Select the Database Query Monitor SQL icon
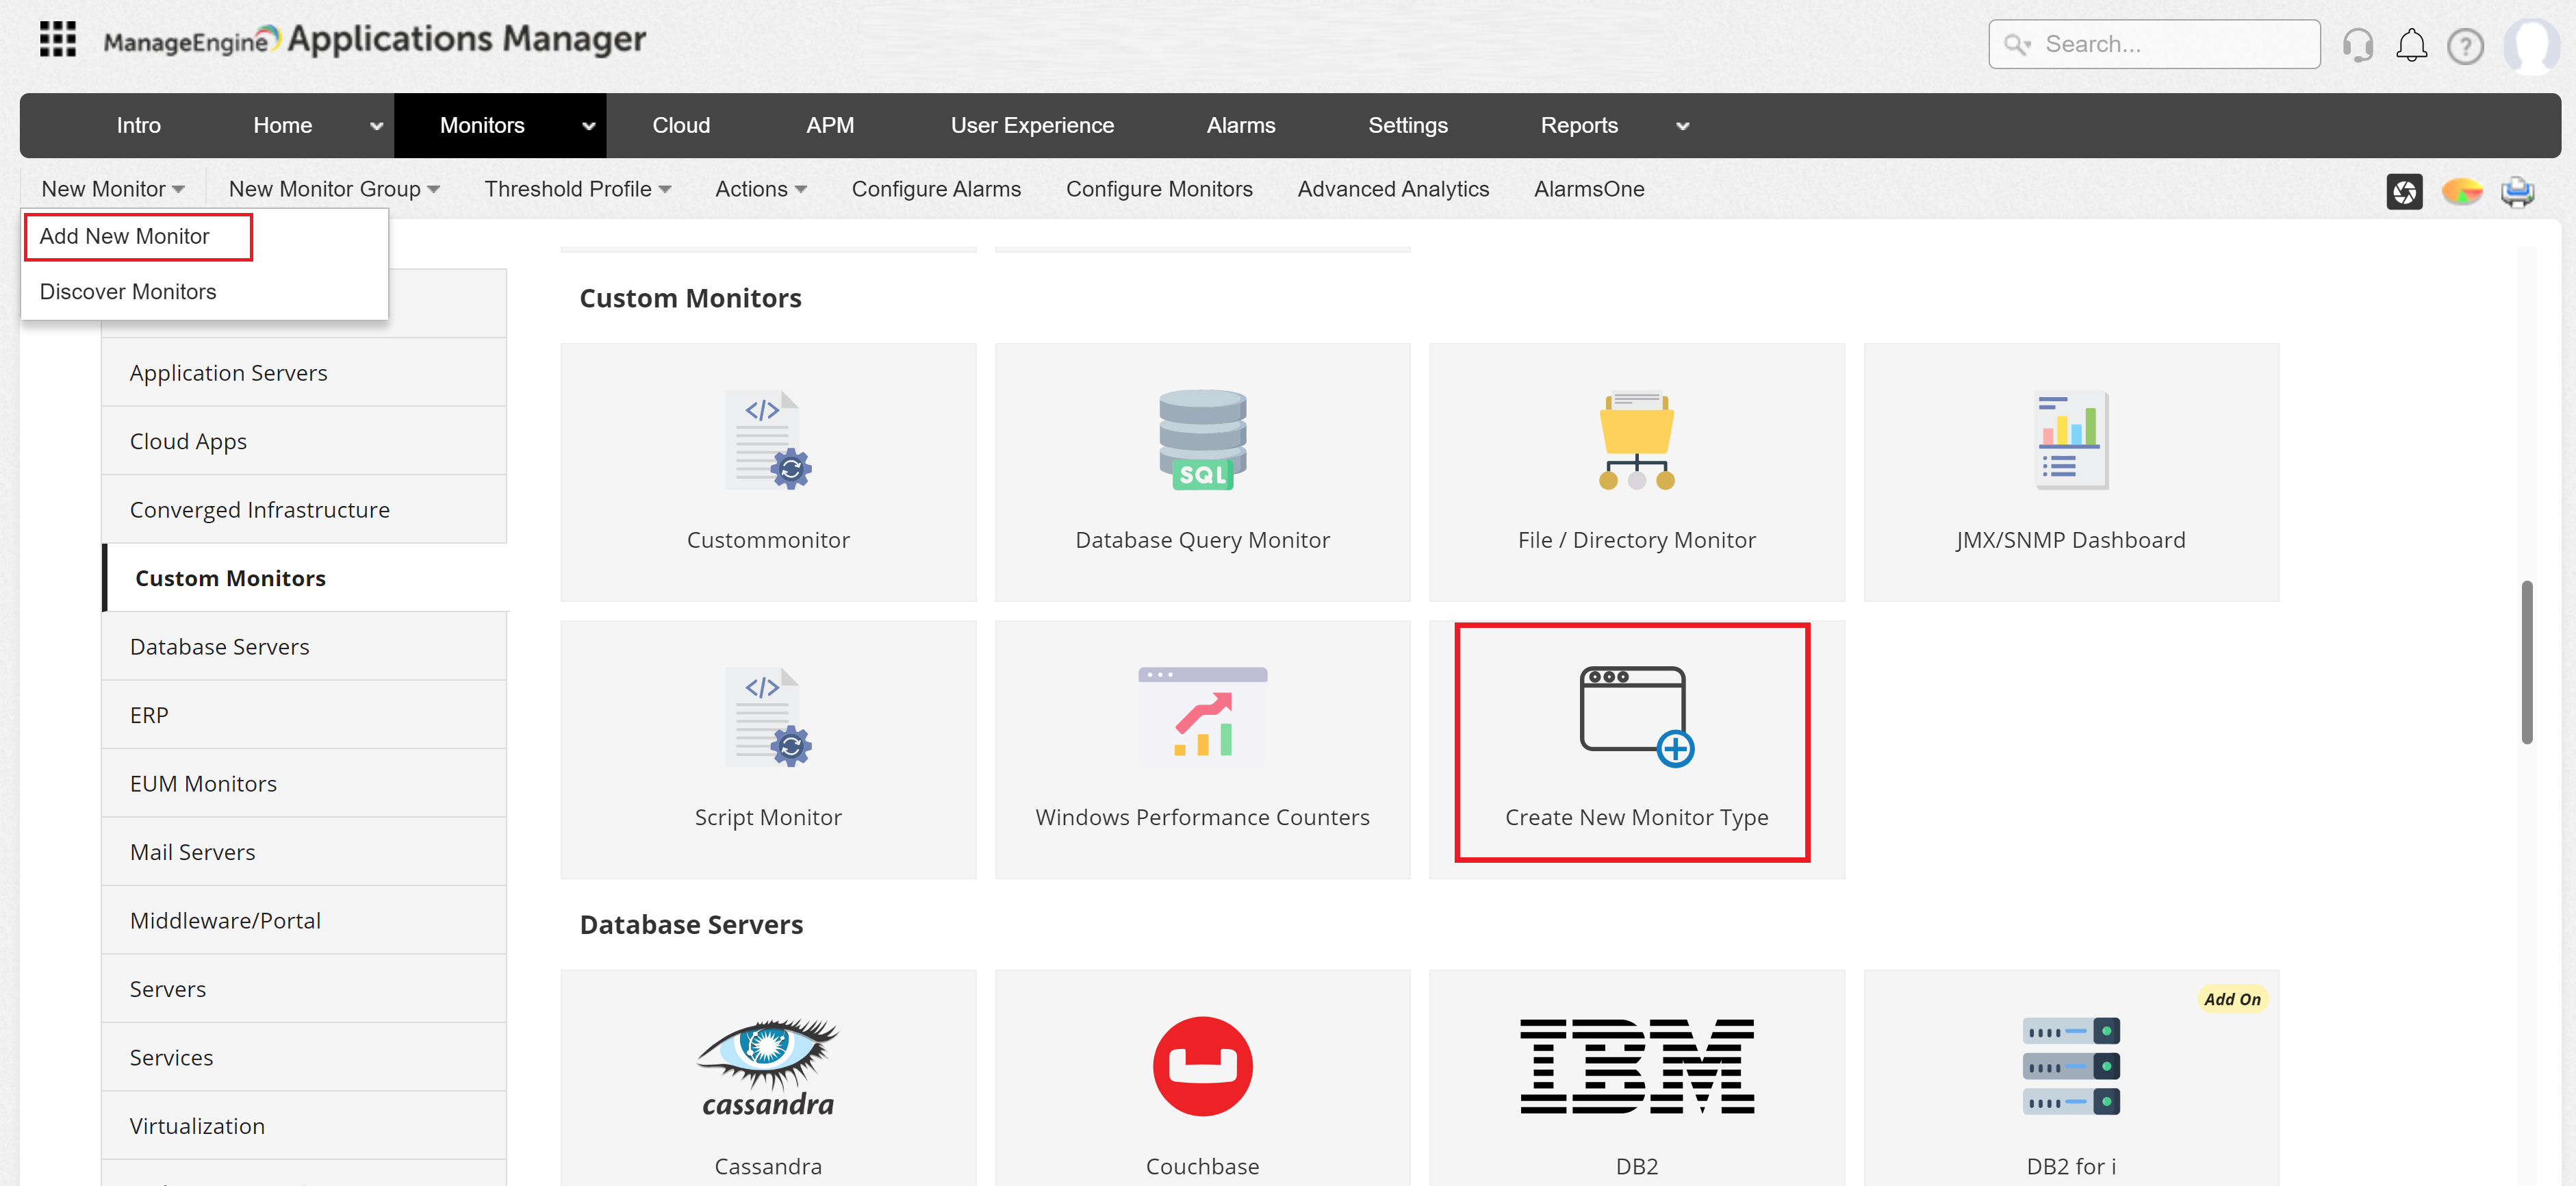 (1202, 440)
